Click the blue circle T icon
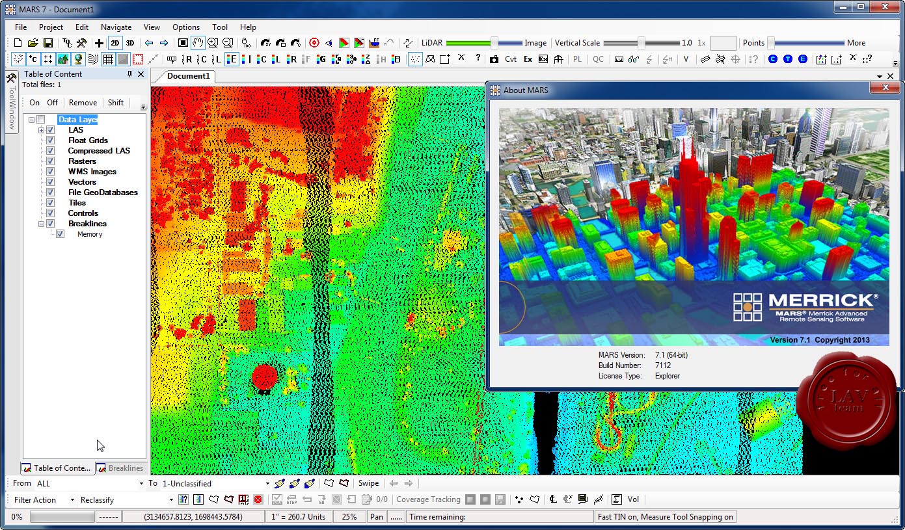The width and height of the screenshot is (905, 530). (788, 59)
